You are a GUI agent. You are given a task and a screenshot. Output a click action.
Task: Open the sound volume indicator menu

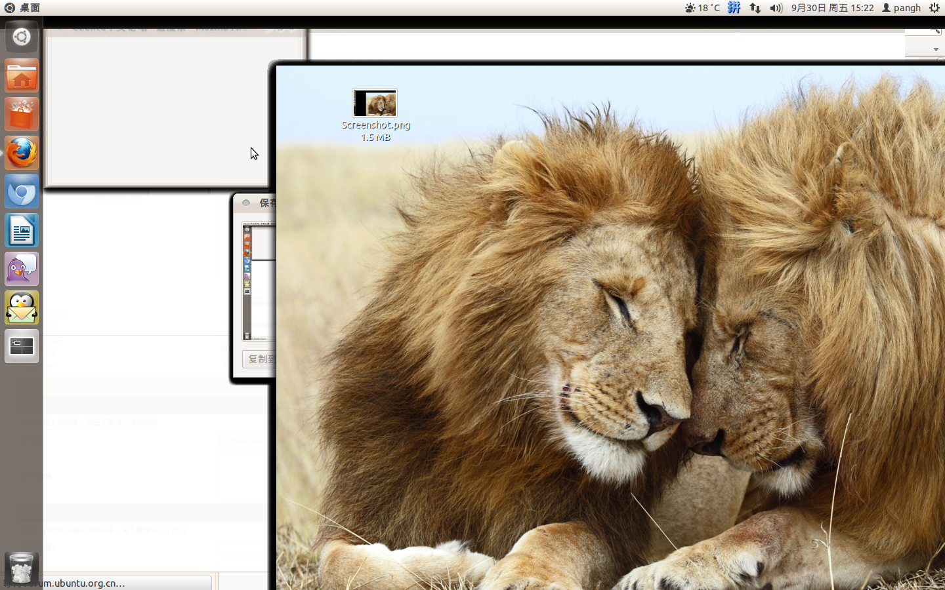pyautogui.click(x=776, y=8)
